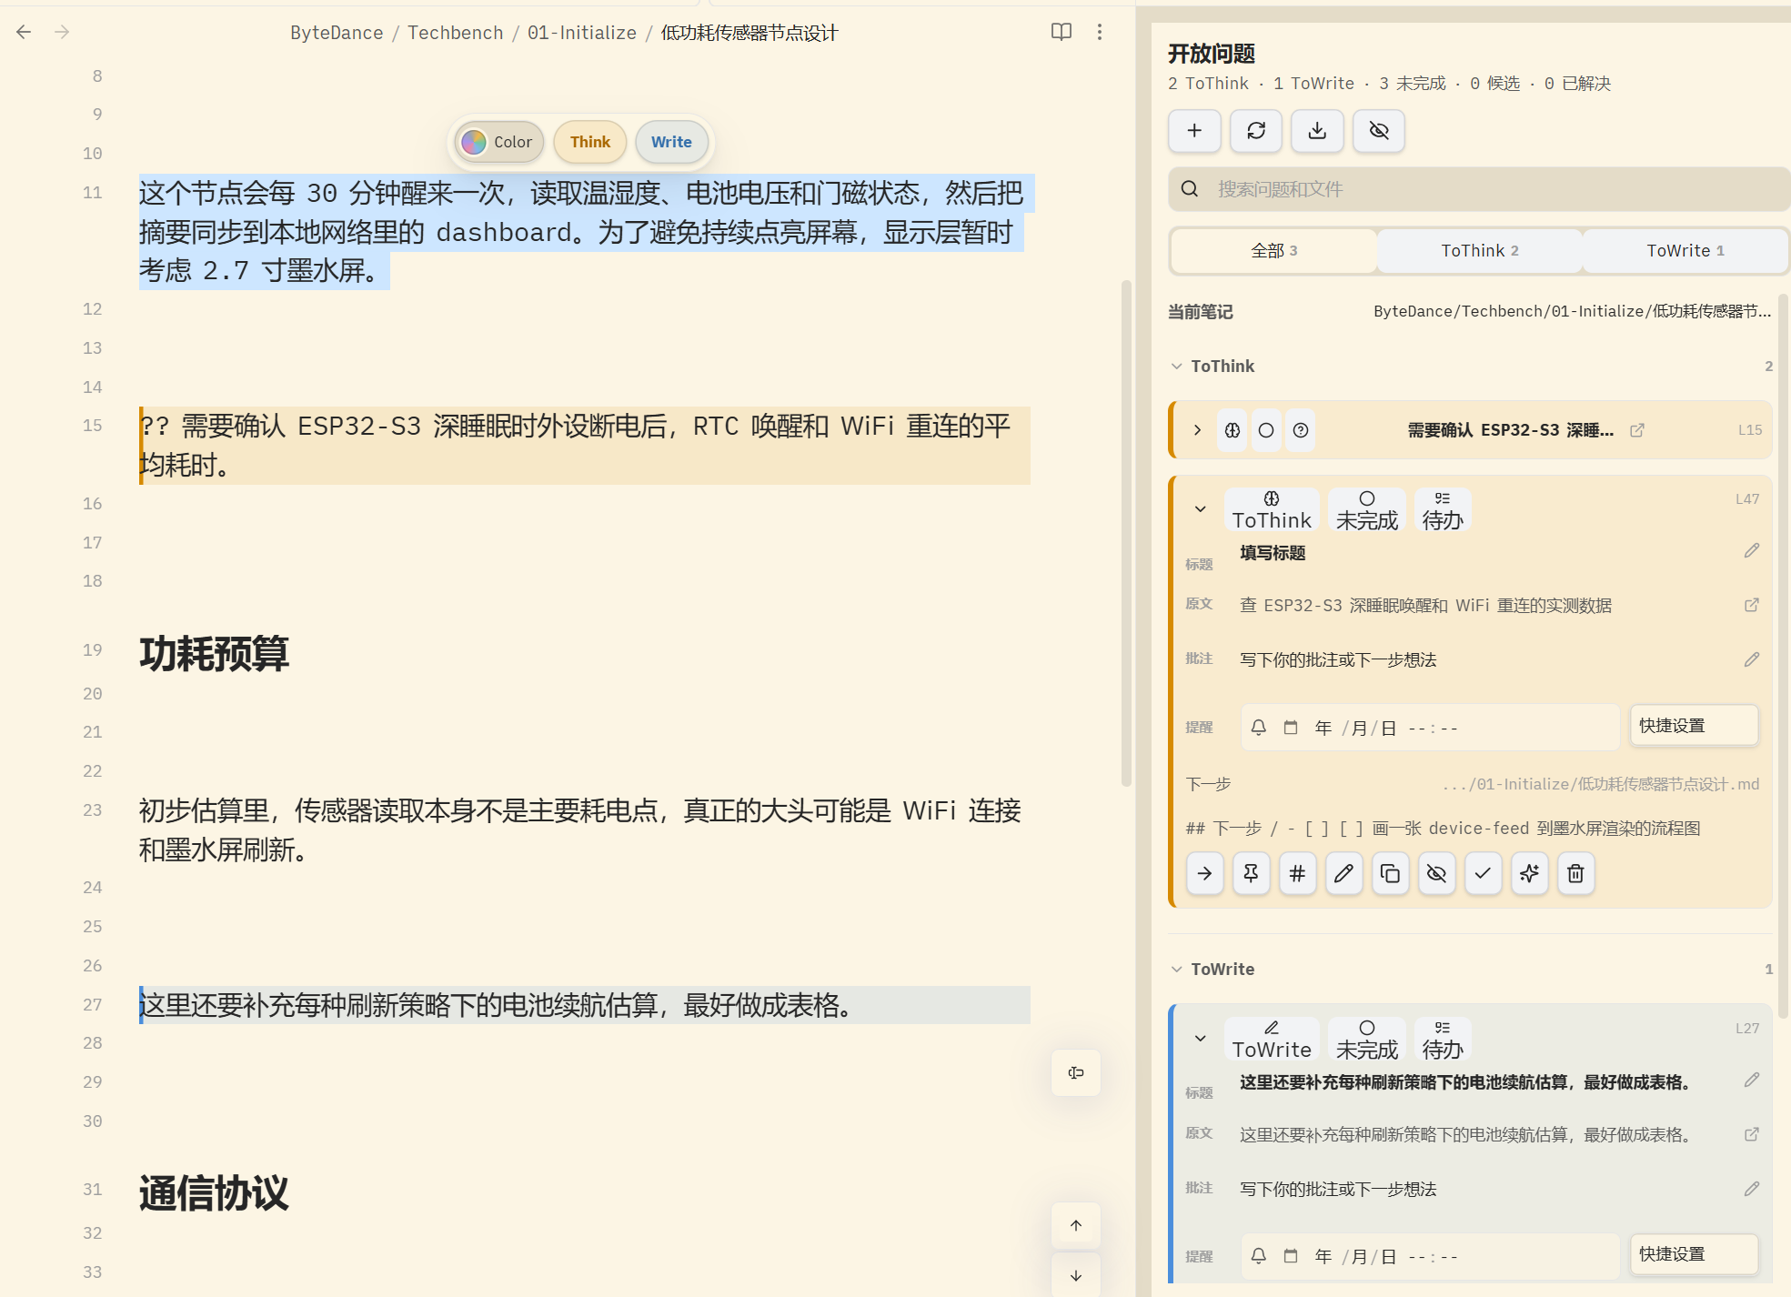Open 01-Initialize breadcrumb folder

(x=582, y=33)
